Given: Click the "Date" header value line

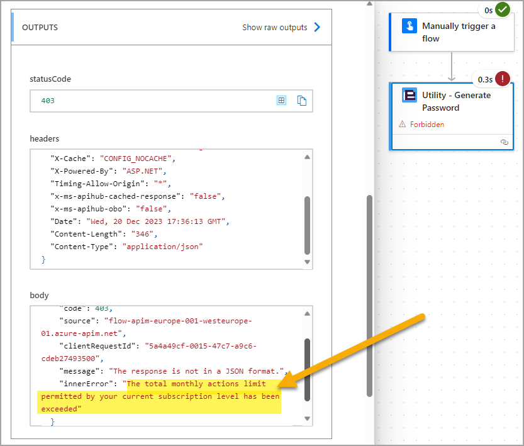Looking at the screenshot, I should coord(140,221).
